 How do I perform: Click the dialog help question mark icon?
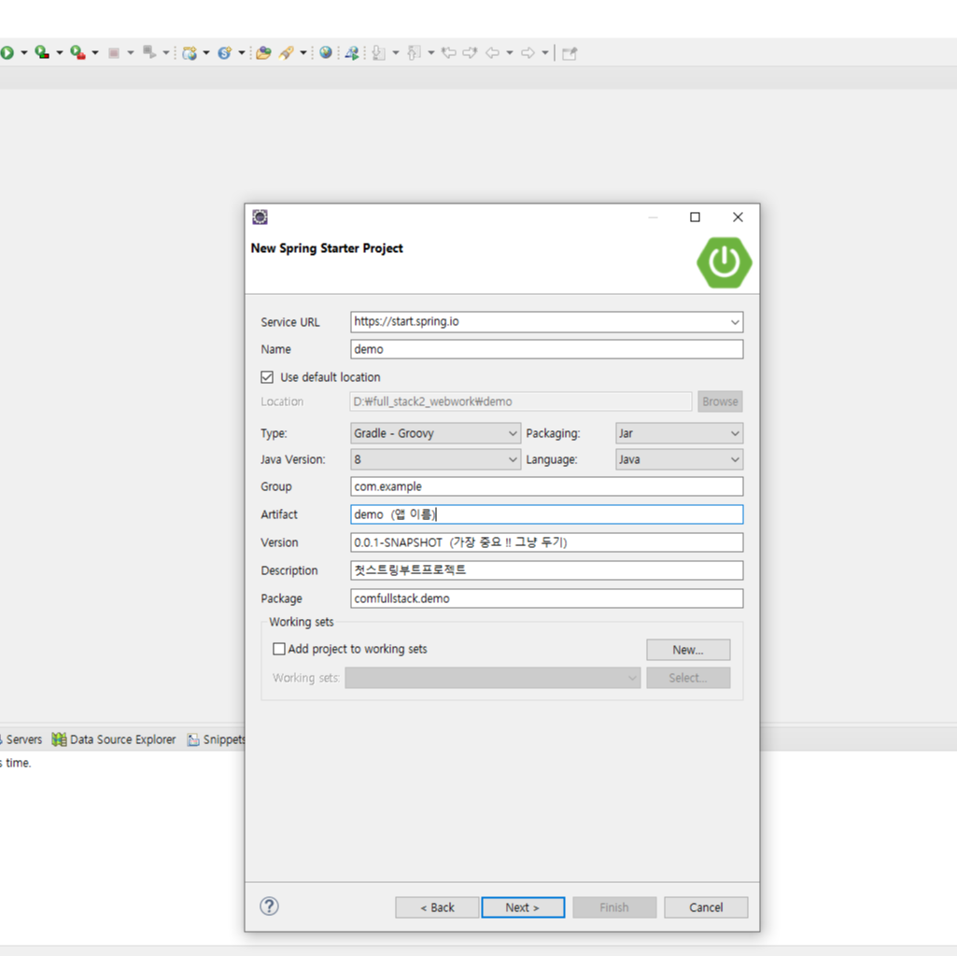click(x=269, y=906)
